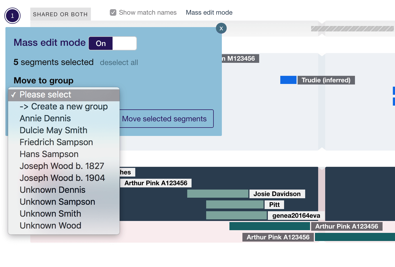The image size is (395, 267).
Task: Select segment bar left of genea20164eva
Action: tap(236, 216)
